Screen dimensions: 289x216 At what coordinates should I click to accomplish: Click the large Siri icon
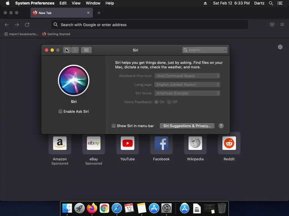click(74, 80)
